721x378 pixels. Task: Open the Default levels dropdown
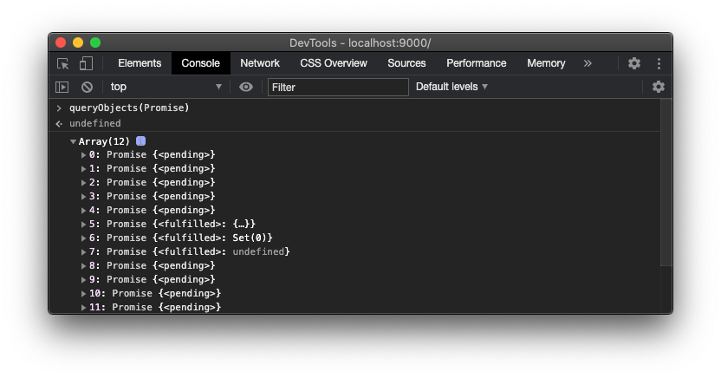[451, 87]
